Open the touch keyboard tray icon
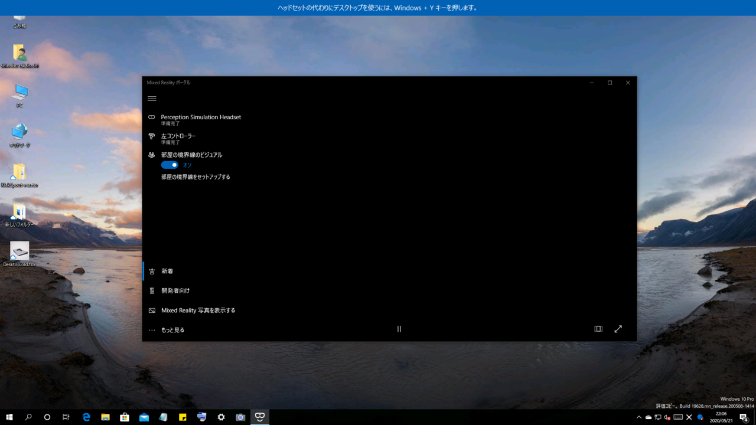The image size is (756, 425). (678, 417)
